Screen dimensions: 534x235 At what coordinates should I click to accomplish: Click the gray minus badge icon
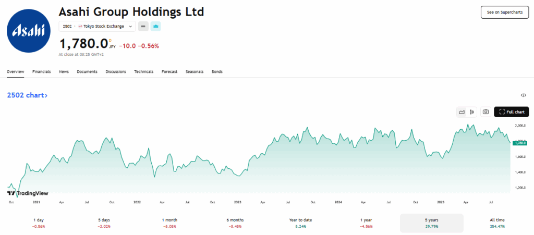143,27
